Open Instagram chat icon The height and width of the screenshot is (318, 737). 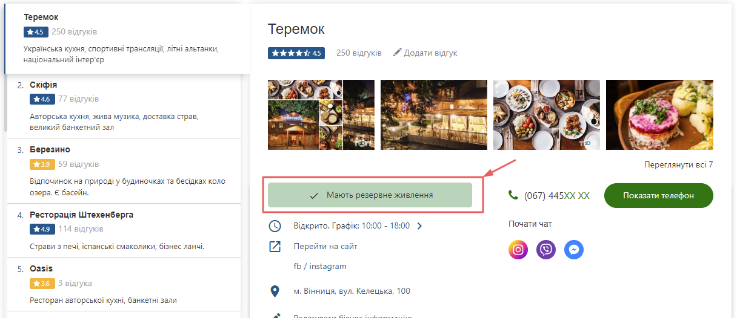518,250
